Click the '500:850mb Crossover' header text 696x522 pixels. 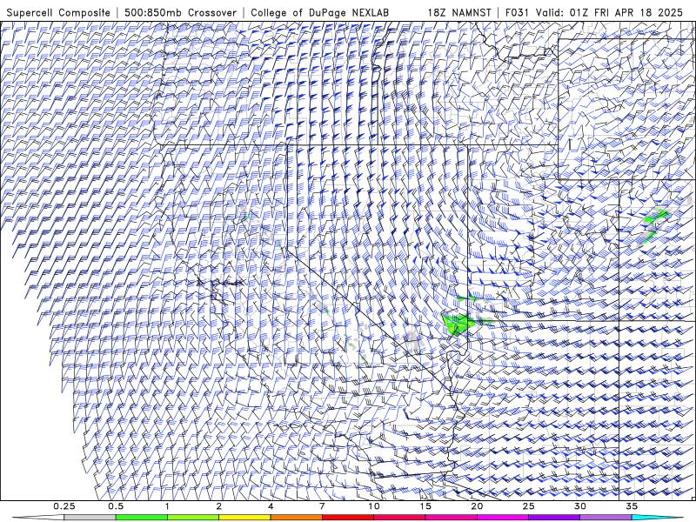pos(180,12)
